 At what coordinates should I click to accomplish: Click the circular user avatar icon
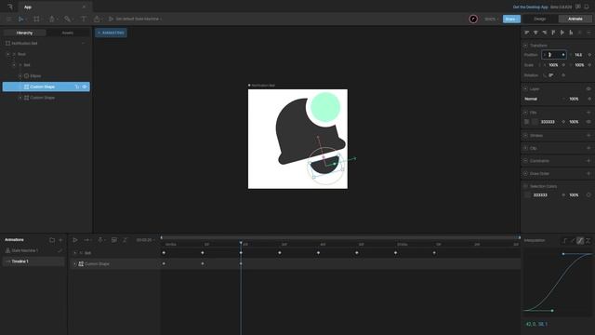[x=473, y=19]
